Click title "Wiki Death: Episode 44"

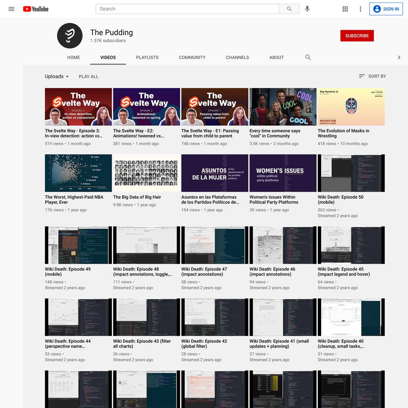click(68, 344)
